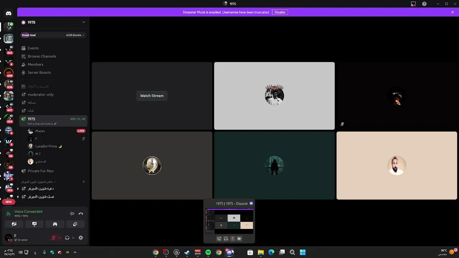Viewport: 459px width, 258px height.
Task: Open the soundboard button
Action: pyautogui.click(x=75, y=224)
